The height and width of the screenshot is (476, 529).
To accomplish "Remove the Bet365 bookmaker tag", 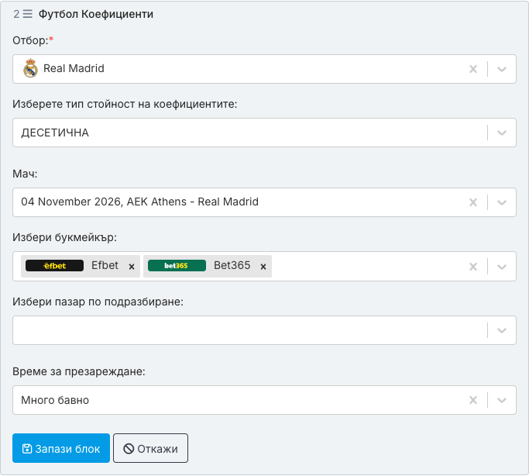I will pos(263,267).
